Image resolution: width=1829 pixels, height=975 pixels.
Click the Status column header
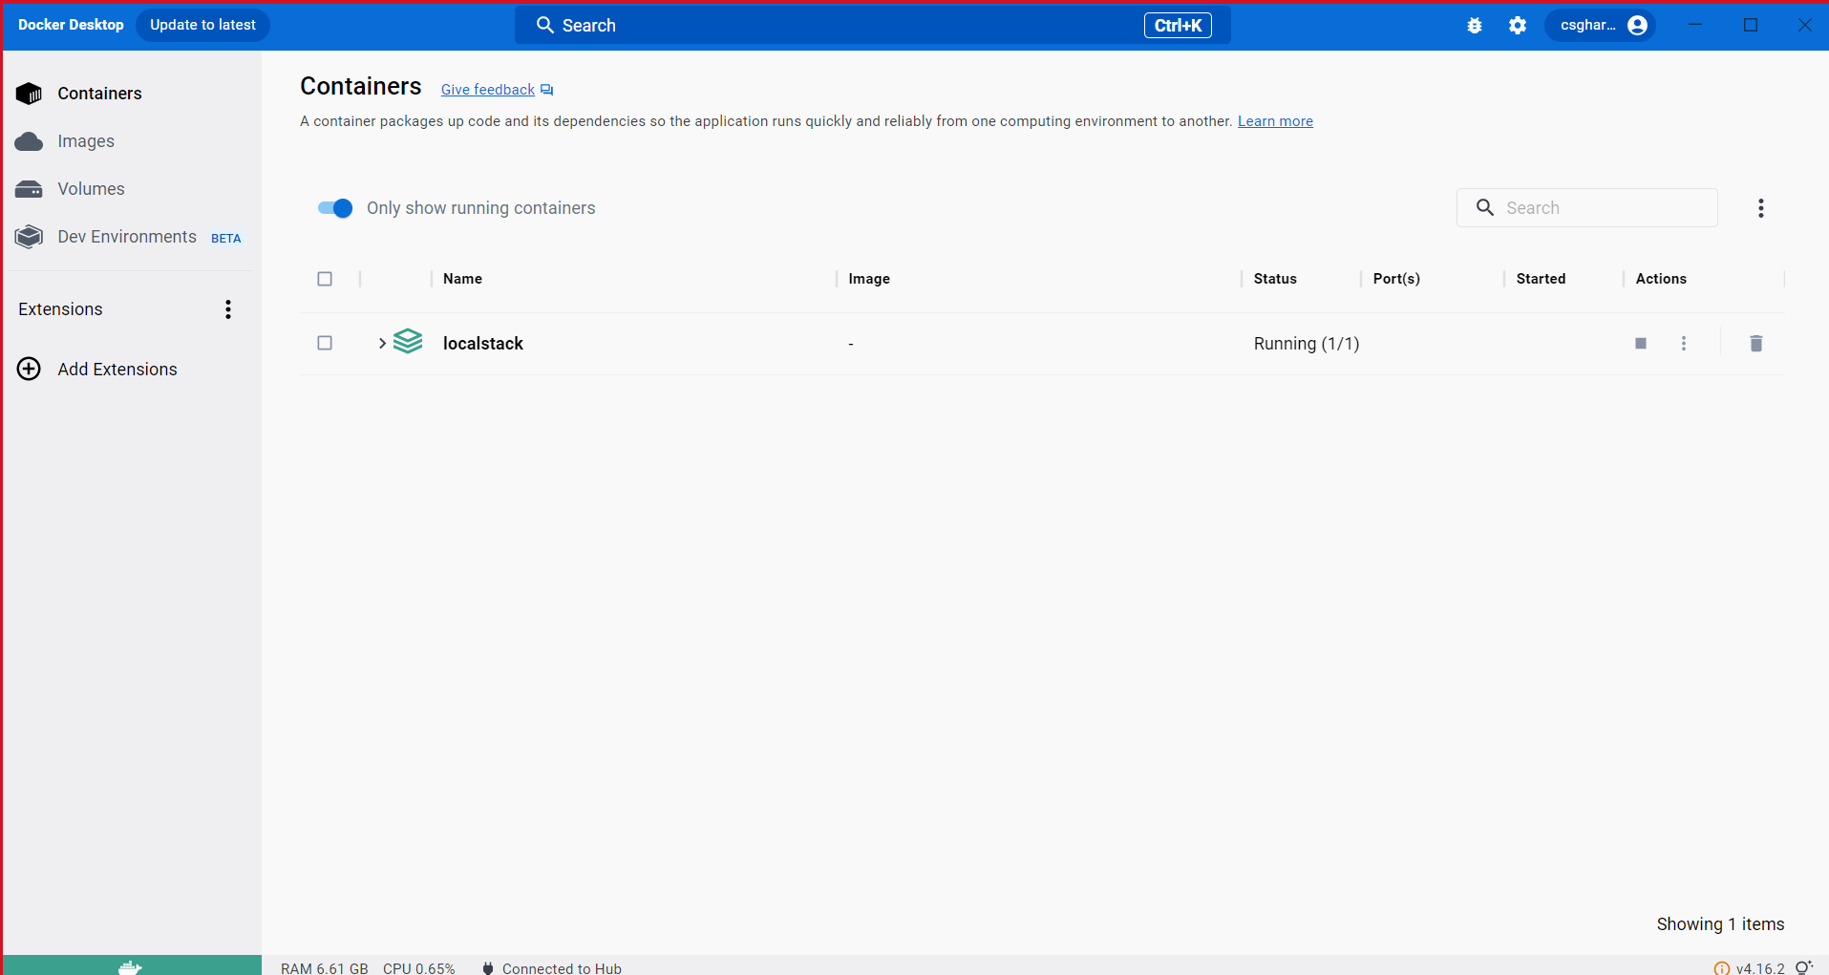pos(1275,279)
